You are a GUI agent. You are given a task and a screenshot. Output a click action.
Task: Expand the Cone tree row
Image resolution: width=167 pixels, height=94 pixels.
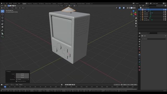(x=141, y=9)
